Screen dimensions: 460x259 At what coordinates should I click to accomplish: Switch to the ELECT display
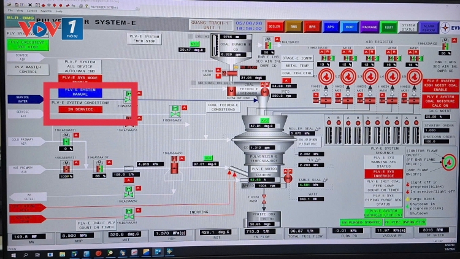point(389,27)
